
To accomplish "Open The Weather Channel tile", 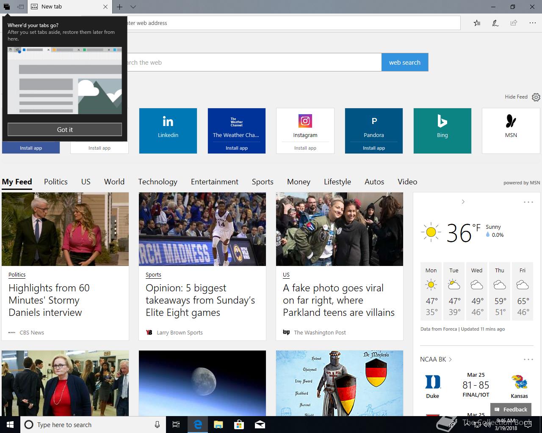I will click(x=237, y=126).
